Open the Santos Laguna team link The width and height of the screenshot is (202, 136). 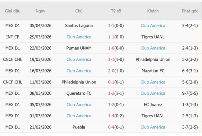[79, 26]
